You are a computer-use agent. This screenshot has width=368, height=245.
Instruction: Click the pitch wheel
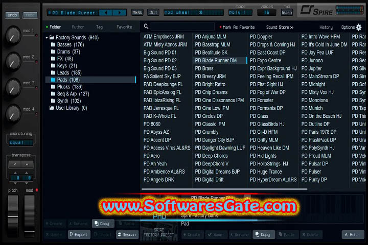[13, 216]
